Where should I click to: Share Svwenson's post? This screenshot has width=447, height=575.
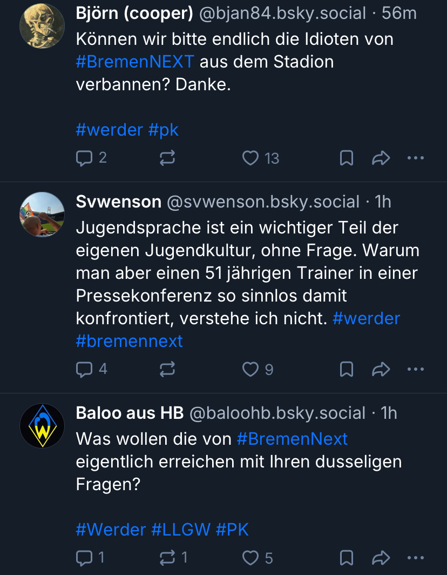381,369
